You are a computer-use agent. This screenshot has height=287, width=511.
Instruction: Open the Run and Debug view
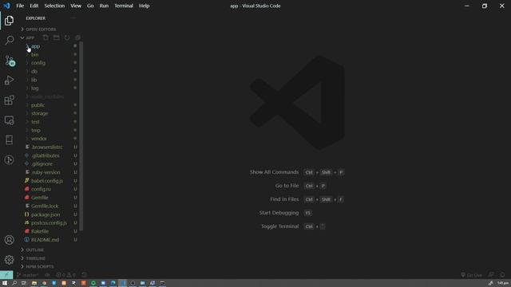pyautogui.click(x=9, y=80)
